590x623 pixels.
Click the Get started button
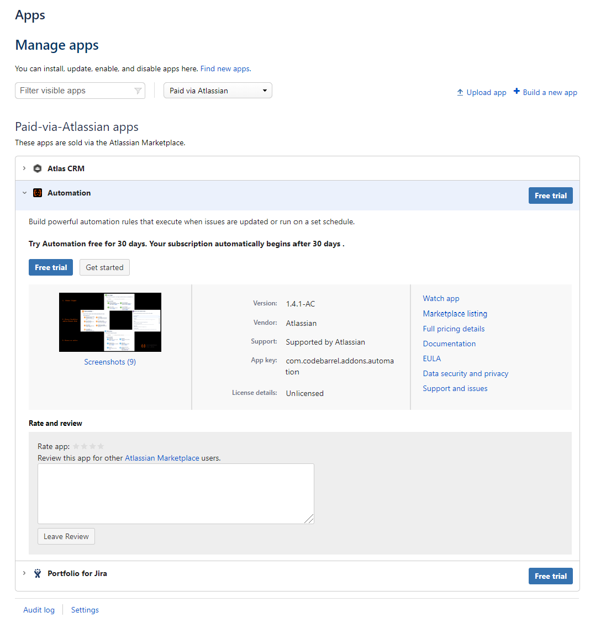(x=104, y=267)
